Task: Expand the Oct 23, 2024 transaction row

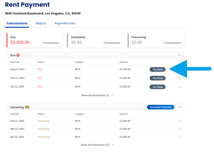Action: click(179, 87)
